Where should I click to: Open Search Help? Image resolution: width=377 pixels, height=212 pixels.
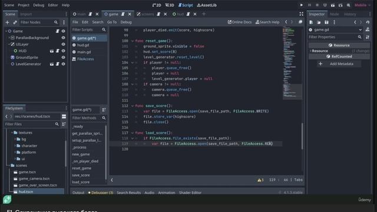(267, 22)
